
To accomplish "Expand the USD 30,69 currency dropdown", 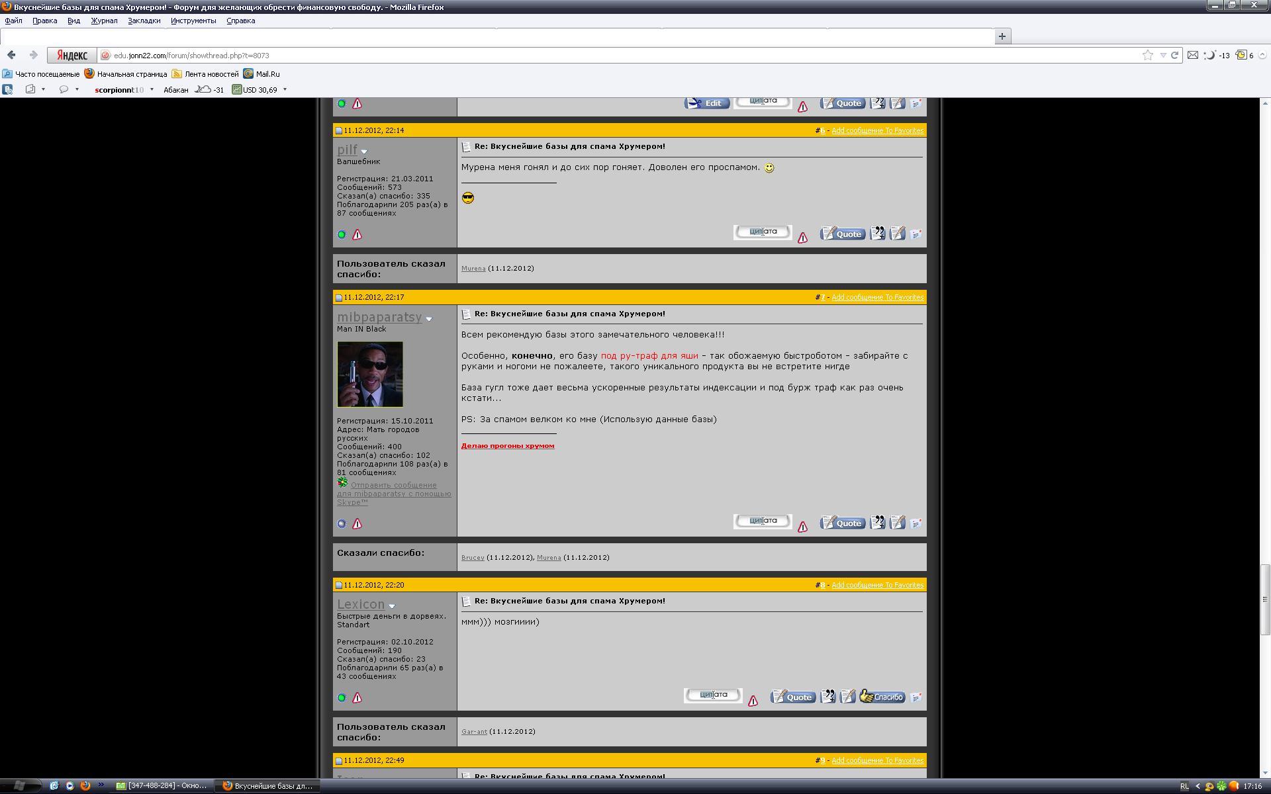I will pyautogui.click(x=285, y=89).
